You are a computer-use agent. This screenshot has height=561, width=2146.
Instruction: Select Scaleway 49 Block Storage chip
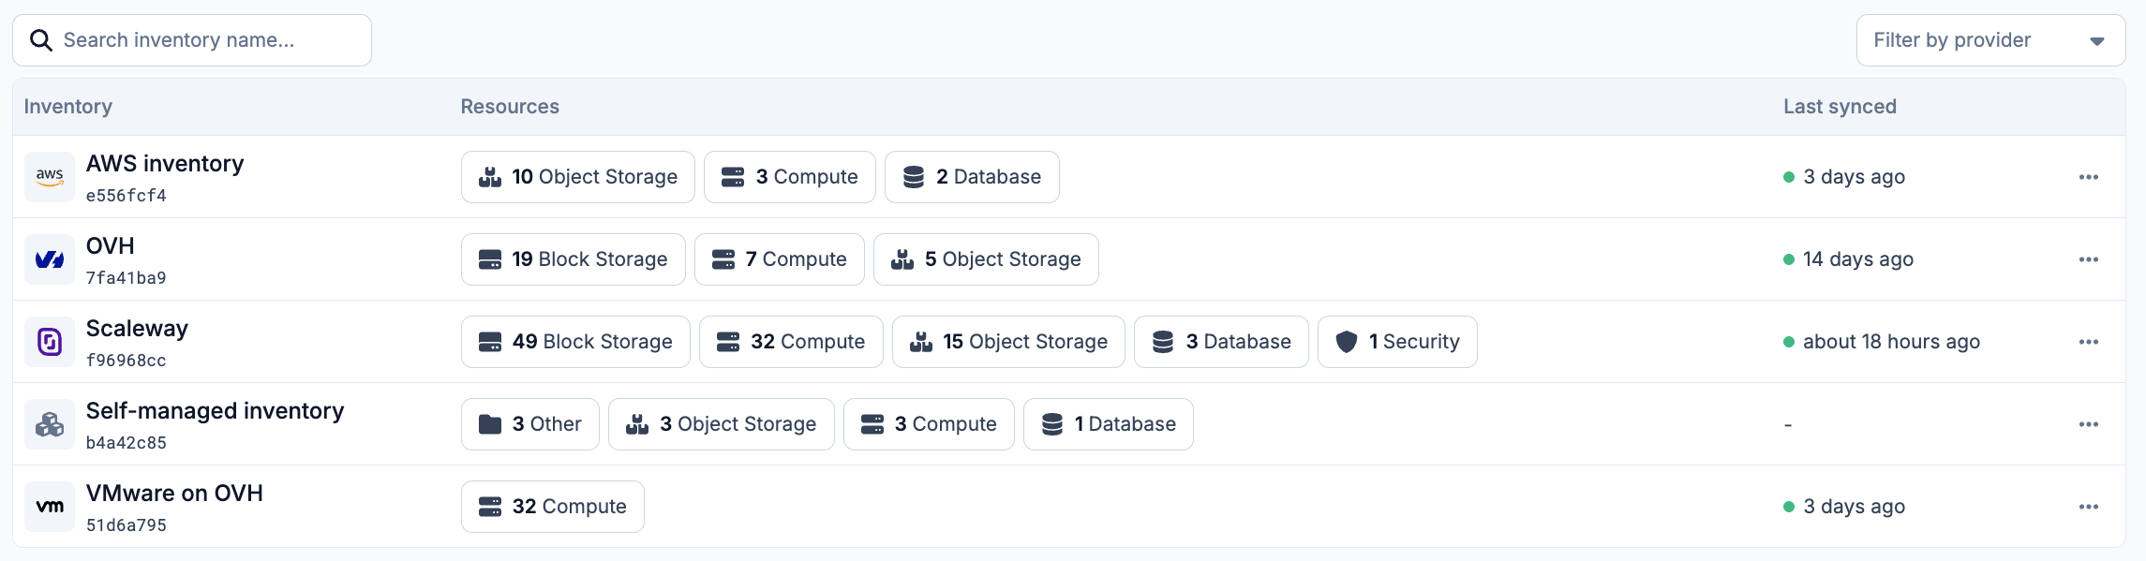[575, 342]
